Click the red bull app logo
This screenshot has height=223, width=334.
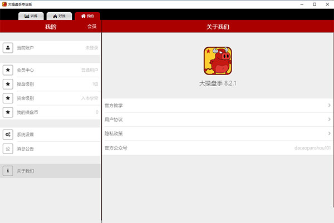[218, 61]
